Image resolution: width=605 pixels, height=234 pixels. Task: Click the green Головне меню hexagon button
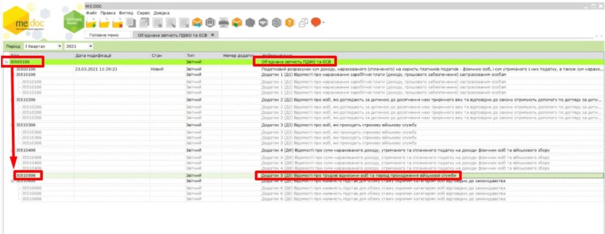[x=73, y=21]
